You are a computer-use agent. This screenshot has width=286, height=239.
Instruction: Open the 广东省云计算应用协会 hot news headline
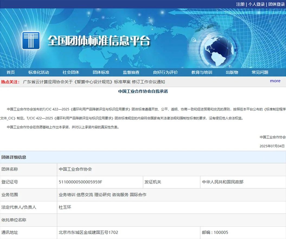(94, 82)
